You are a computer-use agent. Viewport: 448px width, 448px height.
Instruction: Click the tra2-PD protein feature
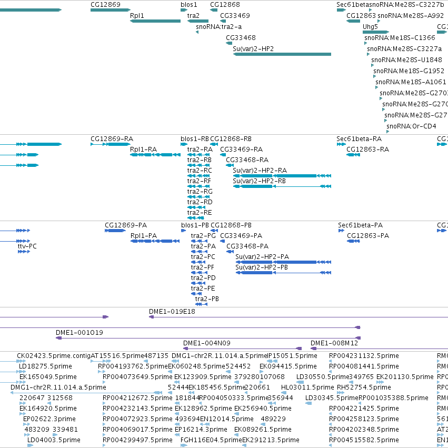[198, 283]
